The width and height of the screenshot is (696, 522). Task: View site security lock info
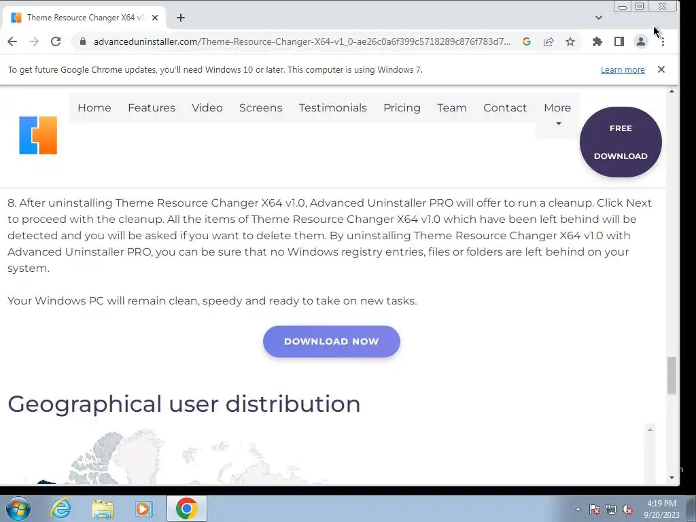[83, 41]
